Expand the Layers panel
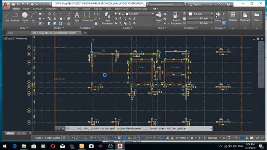 pos(128,28)
